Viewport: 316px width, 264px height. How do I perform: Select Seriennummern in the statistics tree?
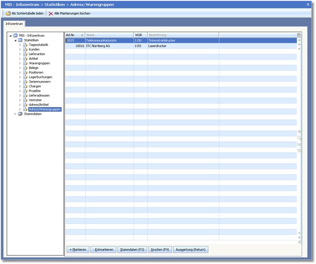pyautogui.click(x=39, y=82)
